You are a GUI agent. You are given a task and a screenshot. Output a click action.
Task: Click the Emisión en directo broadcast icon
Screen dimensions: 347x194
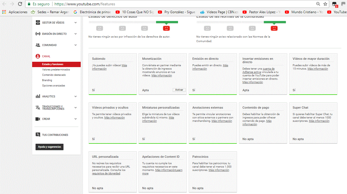click(x=38, y=34)
